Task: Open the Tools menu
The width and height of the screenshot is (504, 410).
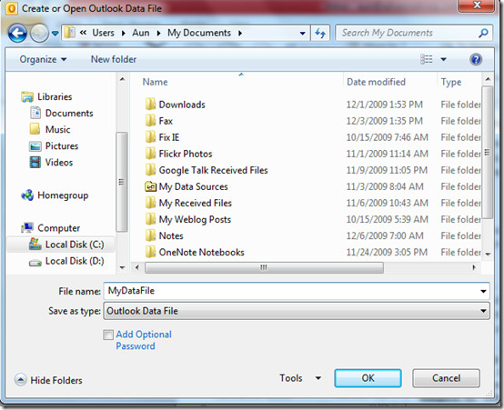Action: pos(300,378)
